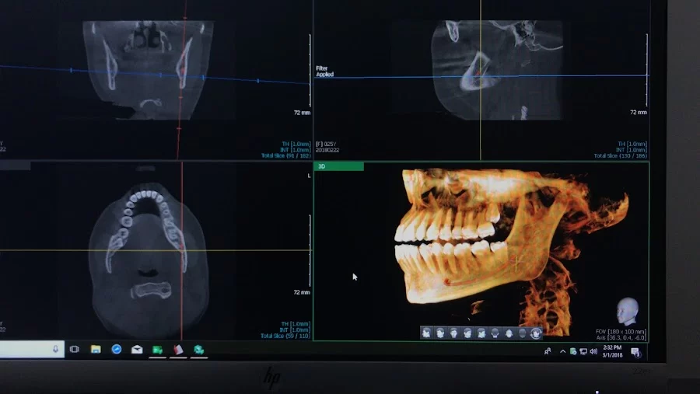
Task: Select the top-of-head view icon
Action: click(x=509, y=333)
